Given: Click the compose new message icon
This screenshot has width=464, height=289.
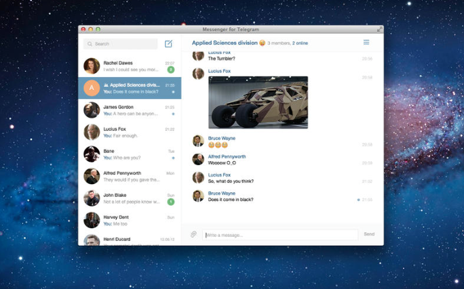Looking at the screenshot, I should click(x=168, y=44).
